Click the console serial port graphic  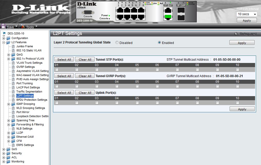click(88, 13)
